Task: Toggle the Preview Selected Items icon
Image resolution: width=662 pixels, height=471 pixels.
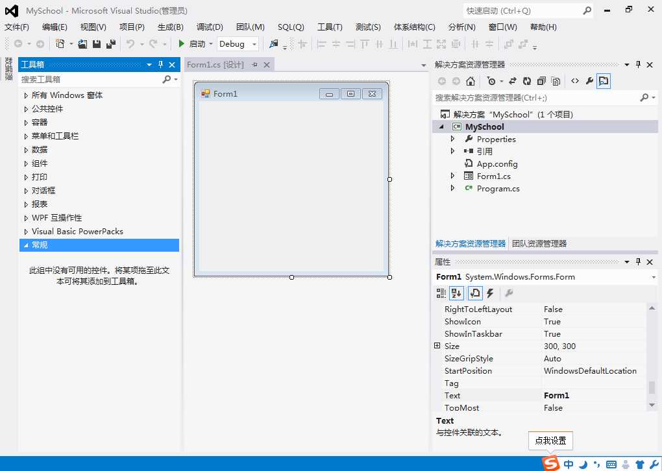Action: (x=604, y=81)
